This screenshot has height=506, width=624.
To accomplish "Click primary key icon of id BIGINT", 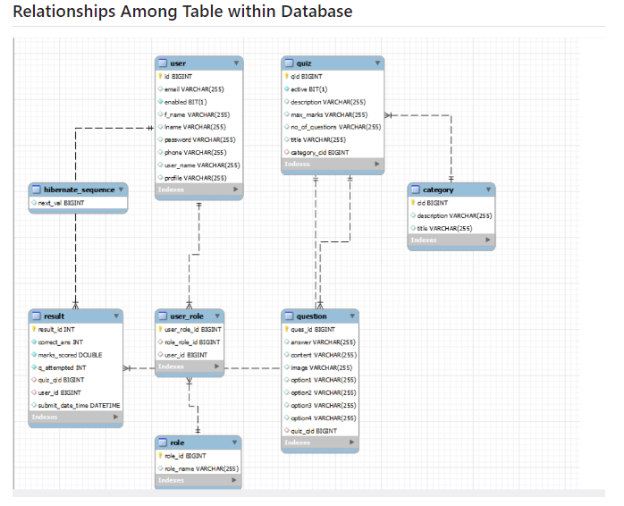I will tap(160, 76).
